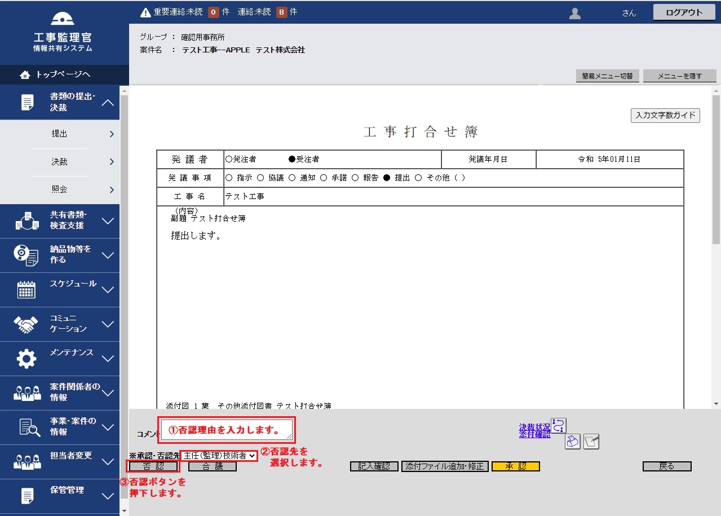Screen dimensions: 721x516
Task: Open the 提出 submenu item
Action: pyautogui.click(x=60, y=134)
